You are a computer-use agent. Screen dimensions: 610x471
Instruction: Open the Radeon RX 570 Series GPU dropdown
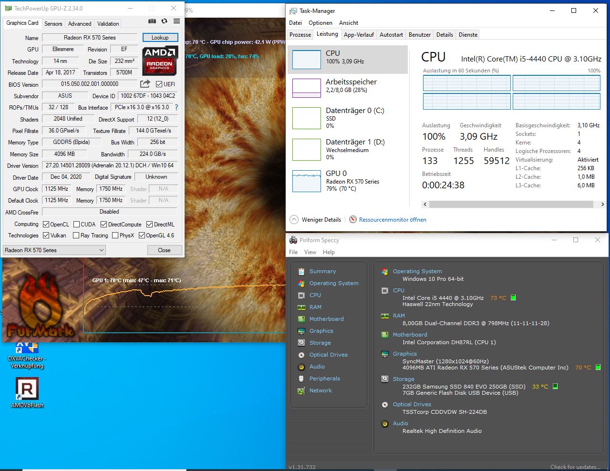pyautogui.click(x=54, y=250)
